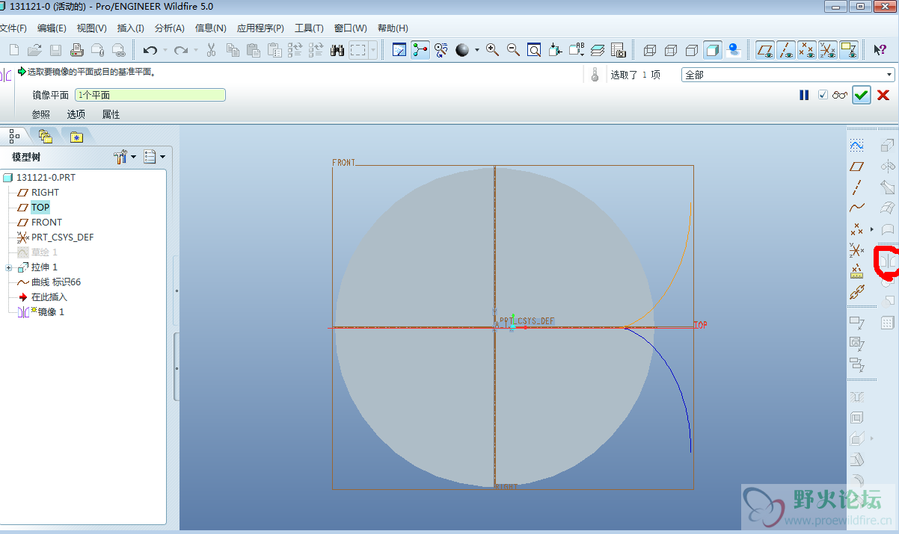Click the Sketch tool icon
Viewport: 899px width, 534px height.
click(857, 145)
